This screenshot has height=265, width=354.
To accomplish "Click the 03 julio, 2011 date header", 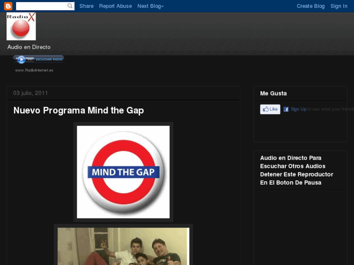I will [x=31, y=93].
